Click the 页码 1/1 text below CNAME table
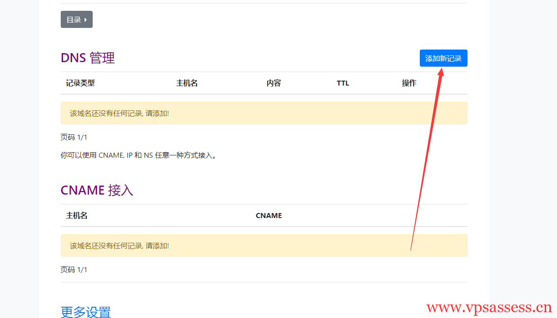Viewport: 557px width, 318px height. tap(74, 269)
